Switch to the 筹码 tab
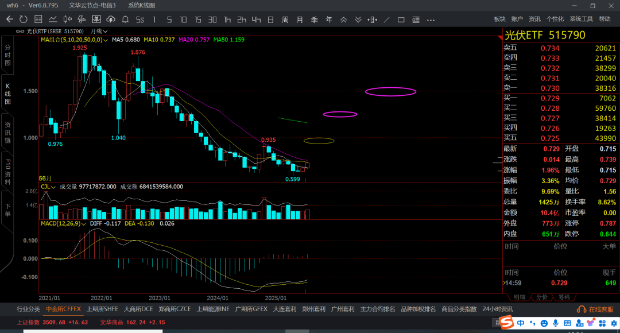This screenshot has height=333, width=620. (x=564, y=297)
